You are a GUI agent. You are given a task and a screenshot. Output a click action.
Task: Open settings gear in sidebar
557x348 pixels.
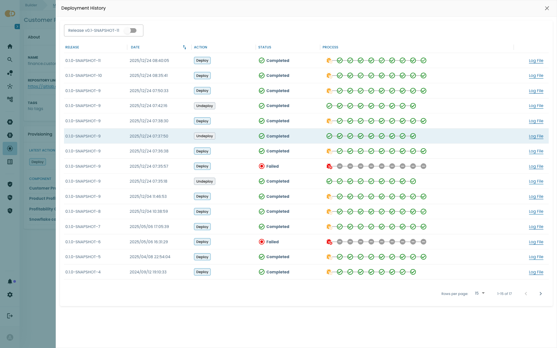10,295
